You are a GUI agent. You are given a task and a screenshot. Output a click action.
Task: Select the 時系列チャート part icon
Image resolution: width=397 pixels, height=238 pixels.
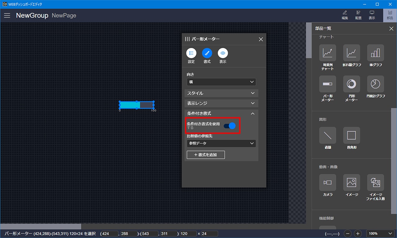[x=328, y=53]
